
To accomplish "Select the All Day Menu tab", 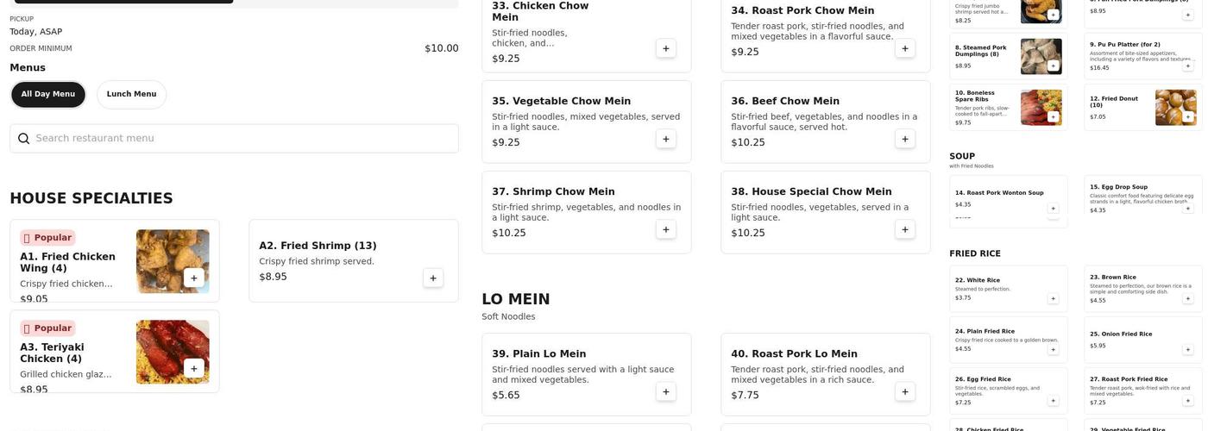I will [x=48, y=95].
